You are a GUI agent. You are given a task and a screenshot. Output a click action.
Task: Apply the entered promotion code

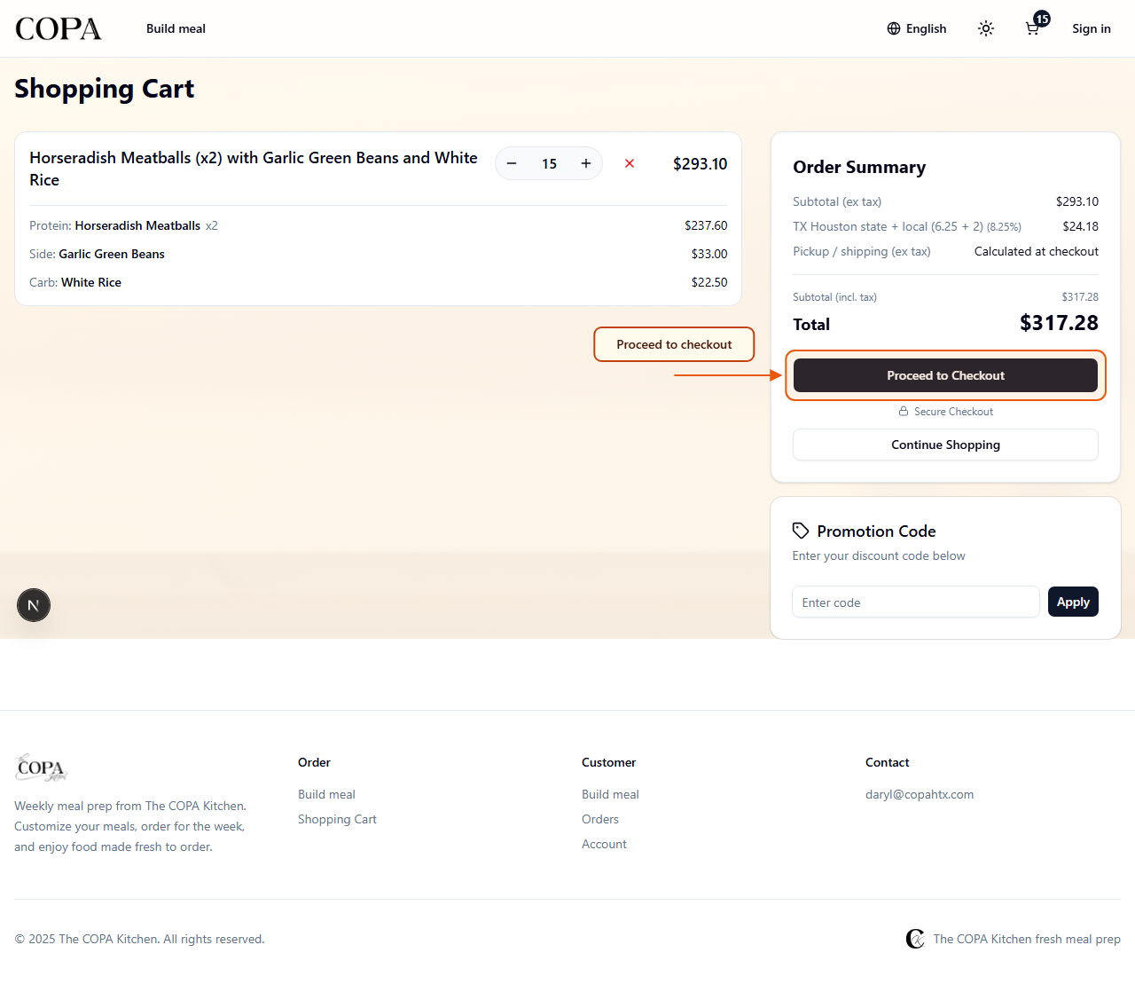[x=1073, y=602]
